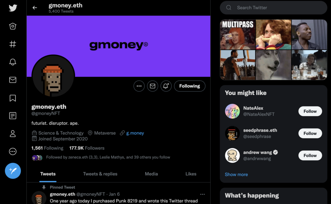Send gmoney.eth a direct message

(153, 86)
